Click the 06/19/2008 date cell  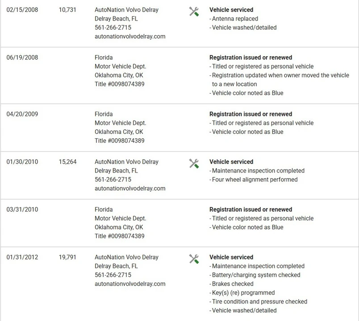click(x=22, y=58)
